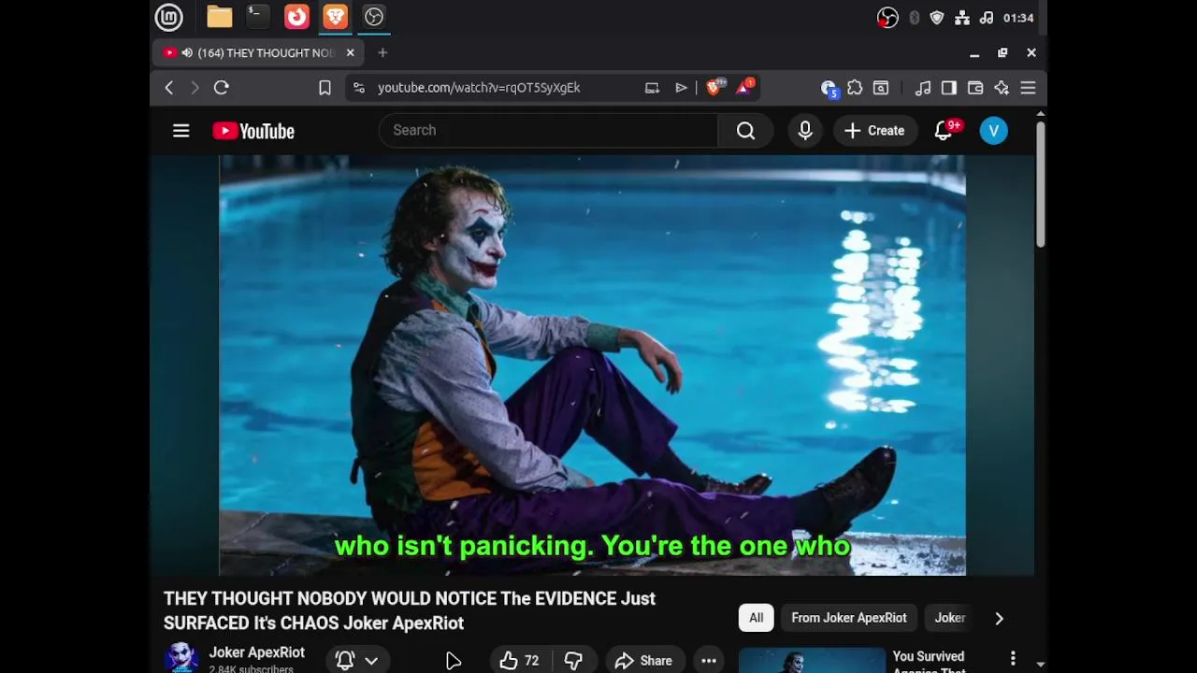The width and height of the screenshot is (1197, 673).
Task: Open the Joker ApexRiot channel avatar
Action: click(181, 658)
